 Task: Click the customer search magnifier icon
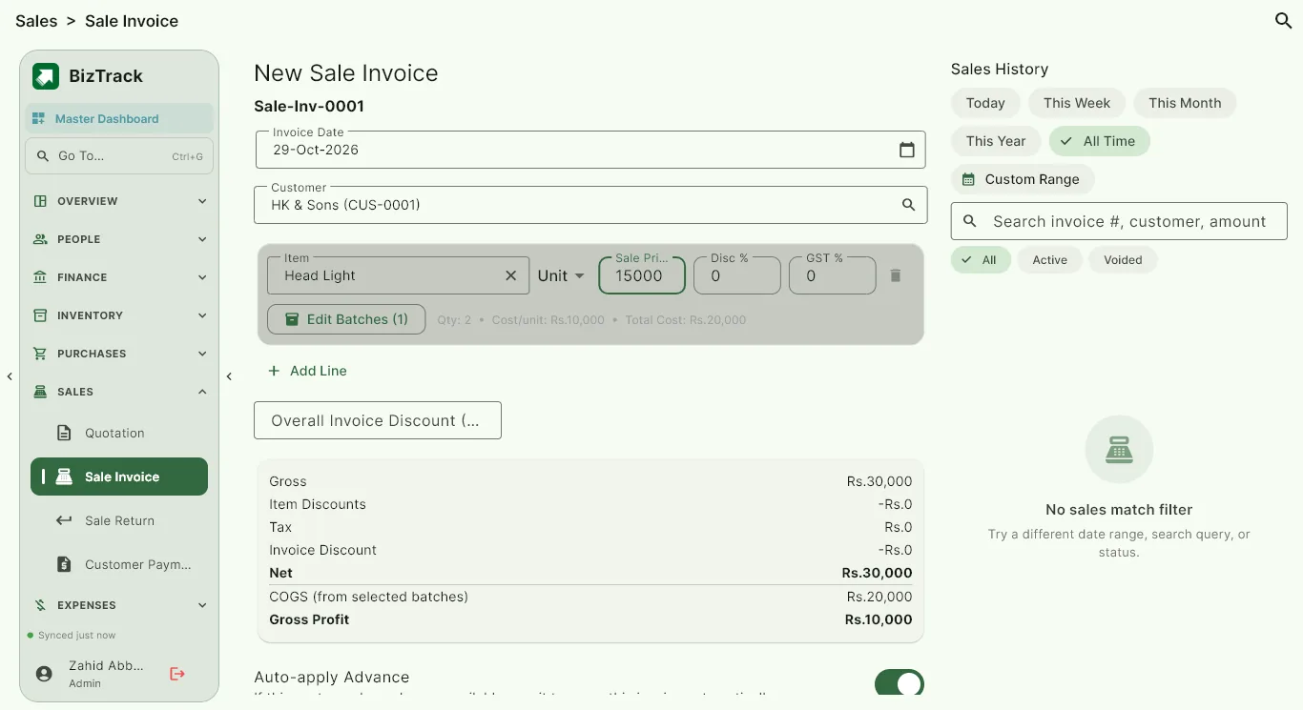(908, 205)
